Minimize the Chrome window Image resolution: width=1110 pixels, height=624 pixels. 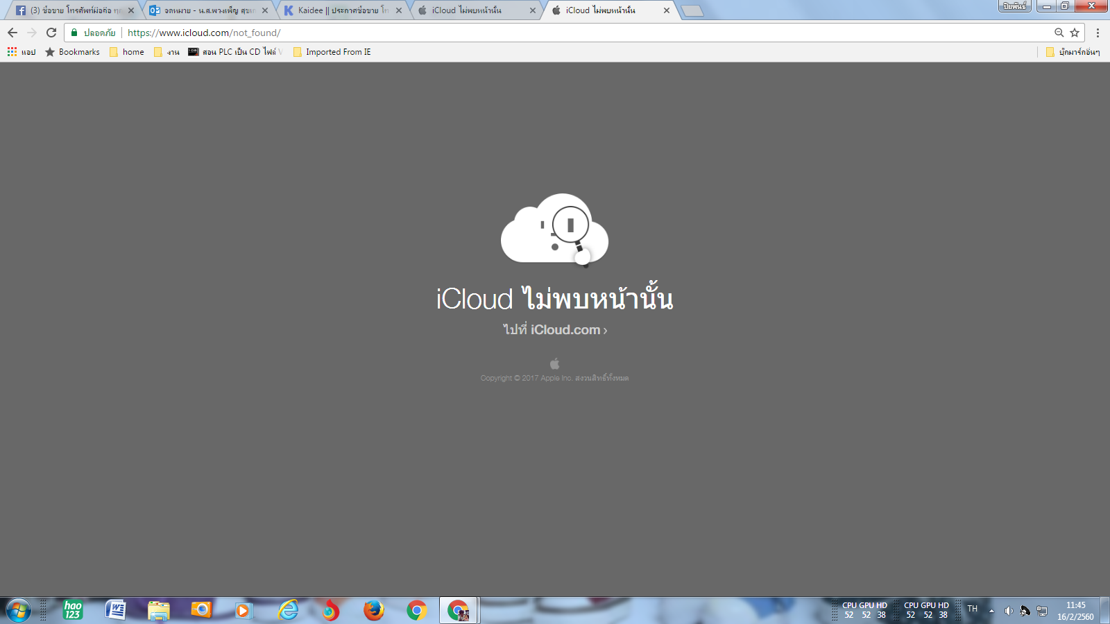pyautogui.click(x=1046, y=6)
